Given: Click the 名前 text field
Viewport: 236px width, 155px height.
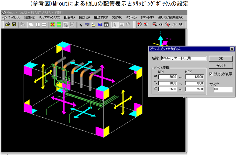Looking at the screenshot, I should 183,58.
